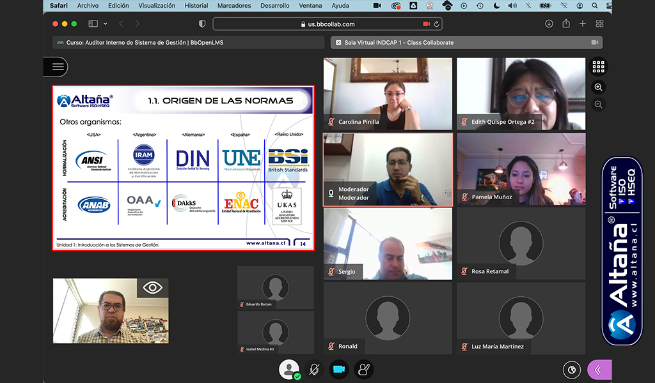
Task: Toggle the raise hand button
Action: [x=363, y=369]
